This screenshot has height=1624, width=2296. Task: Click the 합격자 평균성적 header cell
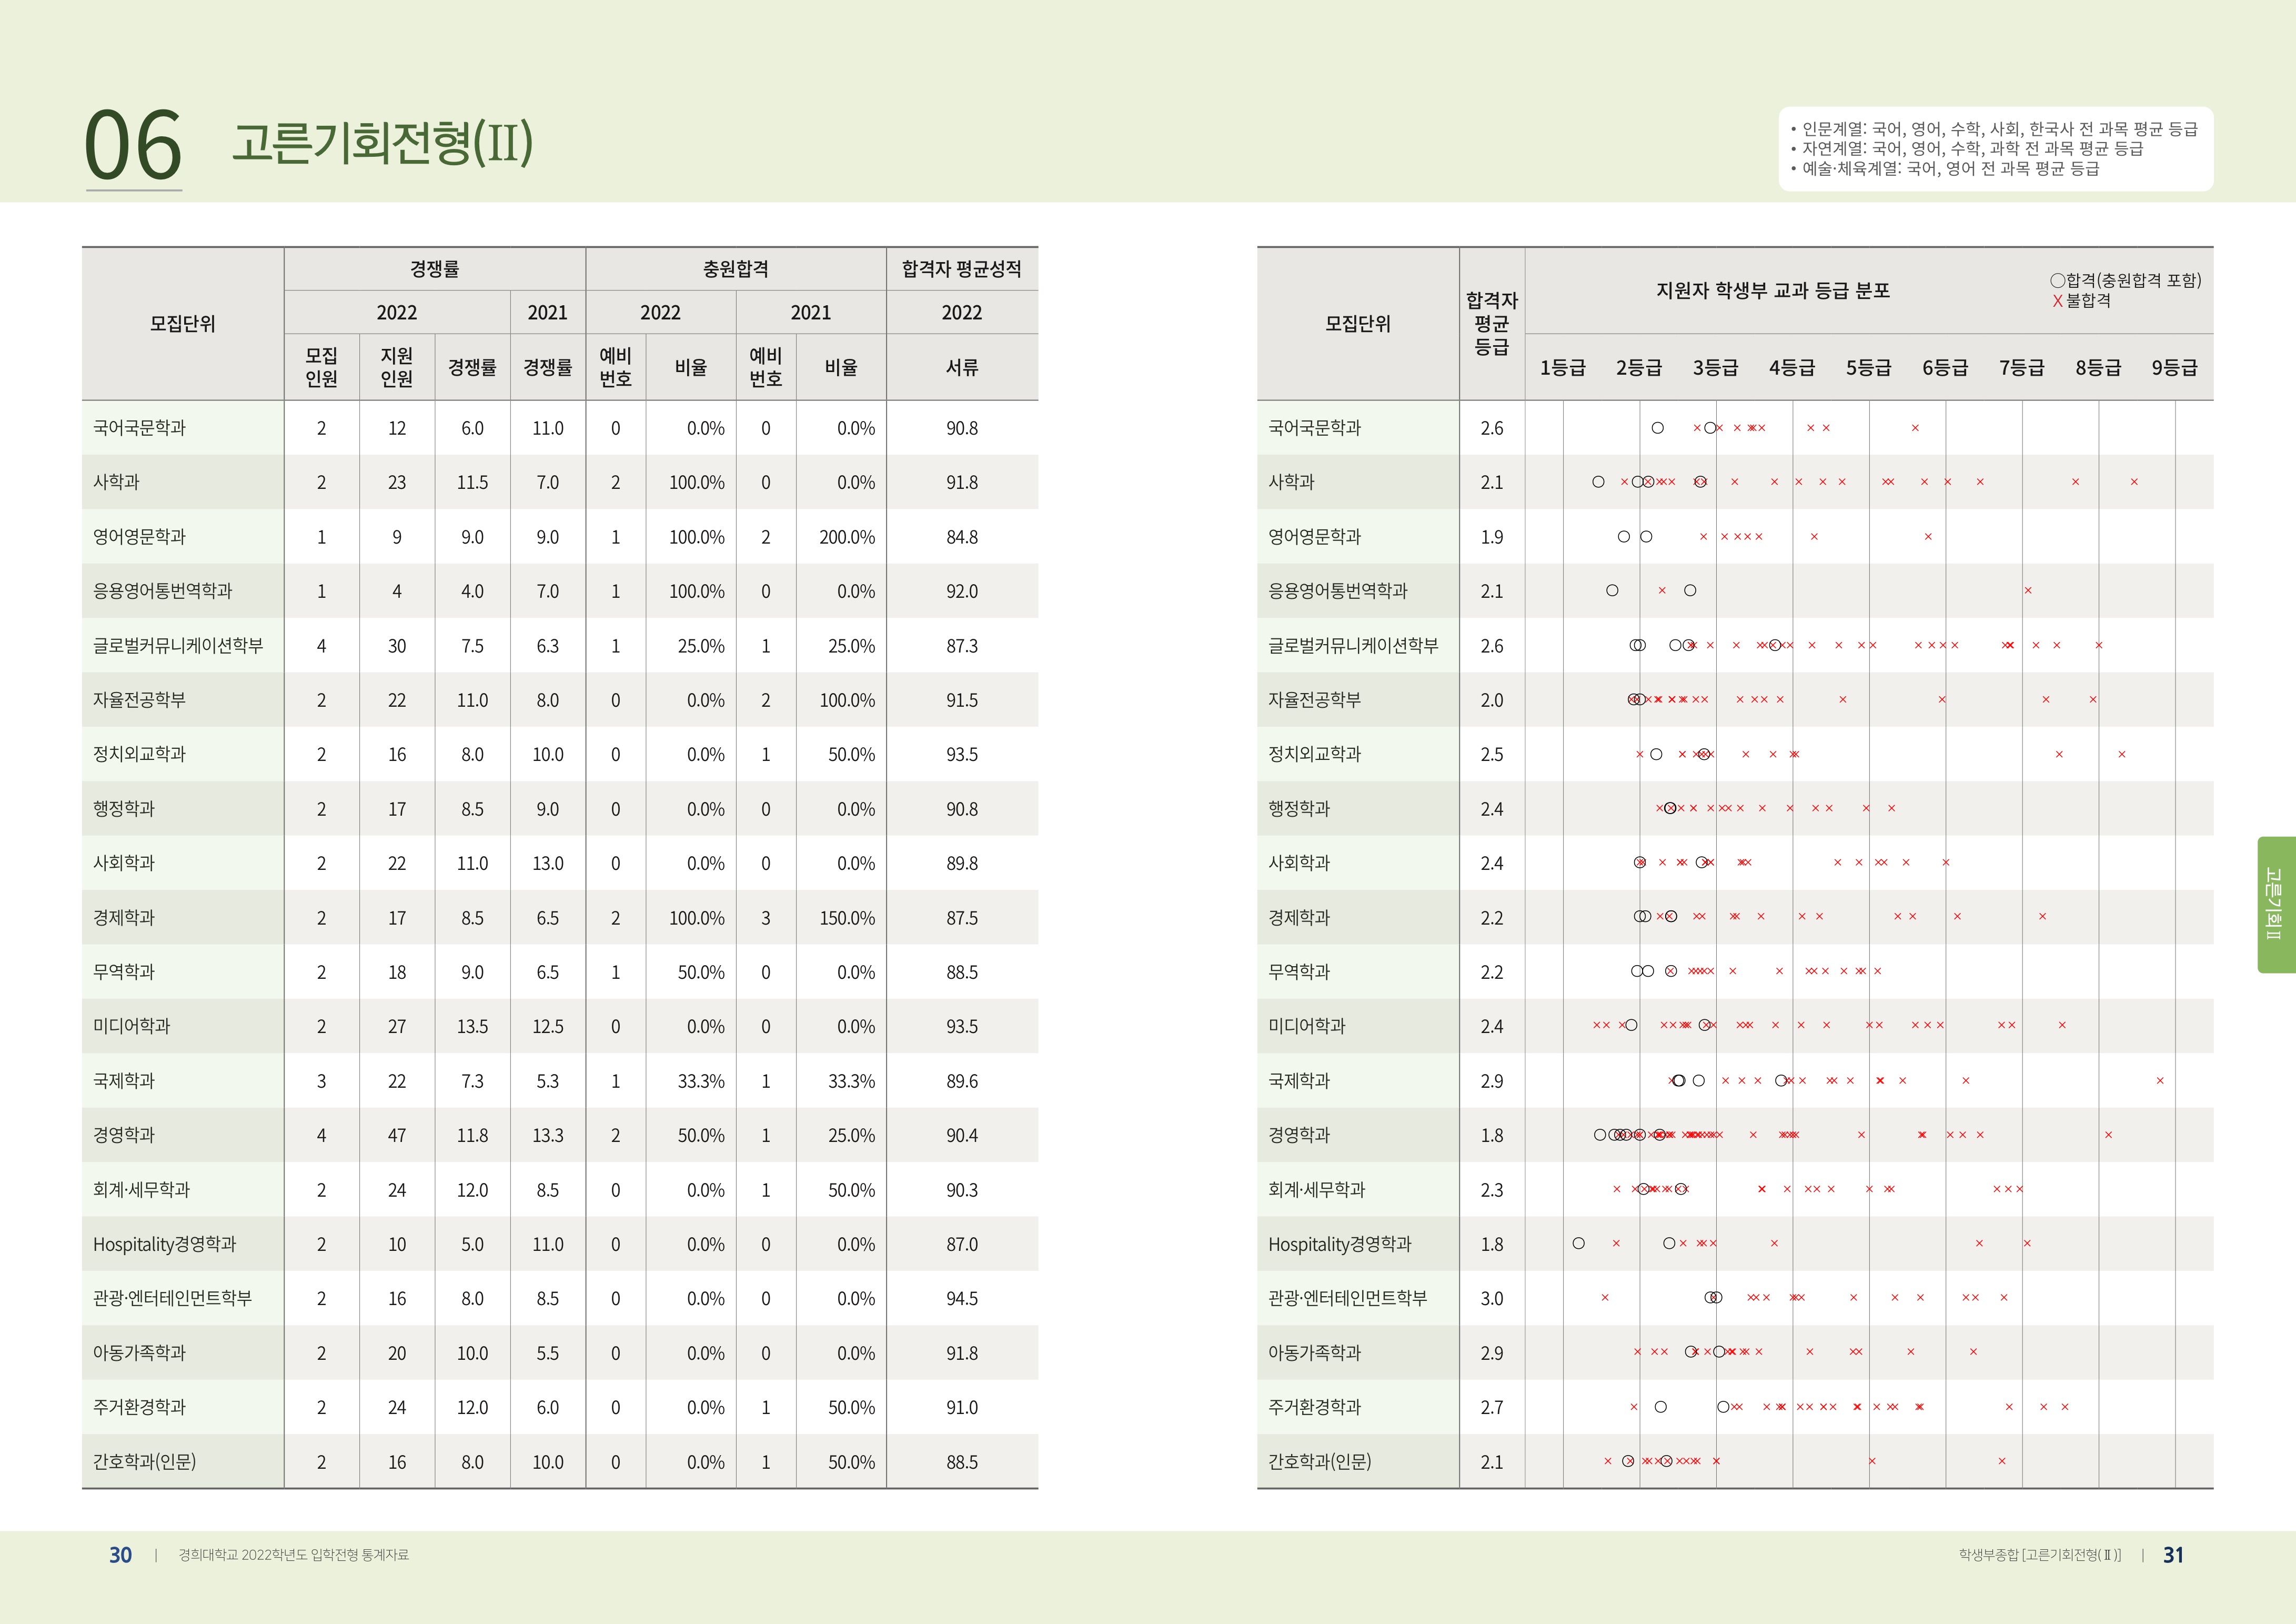coord(961,269)
